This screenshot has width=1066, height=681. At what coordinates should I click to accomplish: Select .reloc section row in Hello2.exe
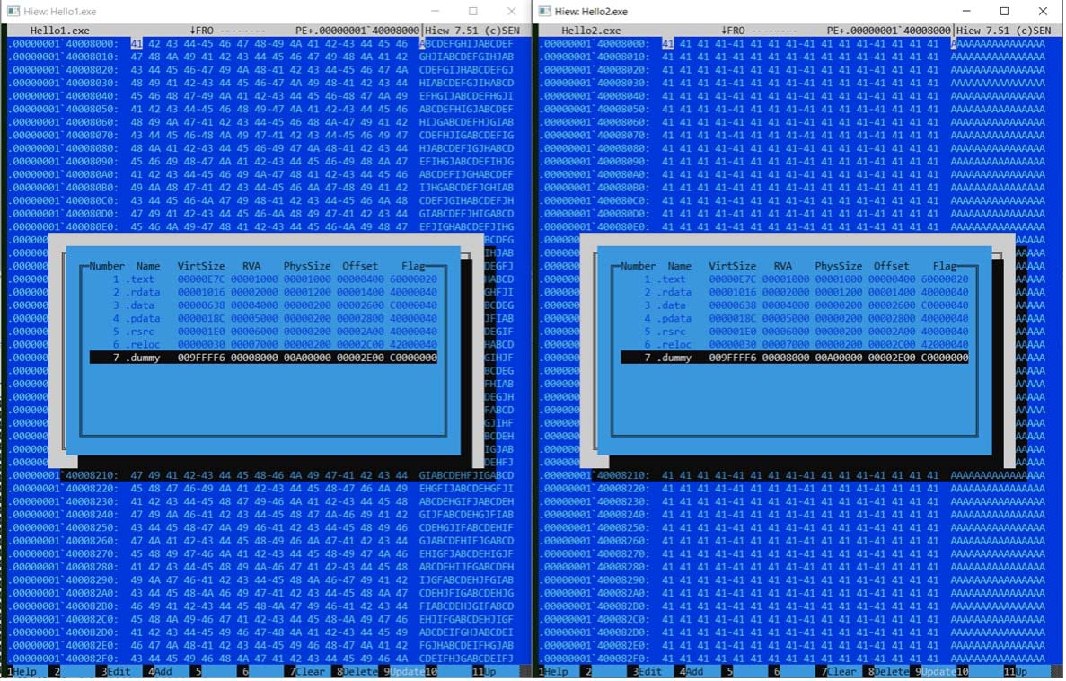tap(795, 344)
